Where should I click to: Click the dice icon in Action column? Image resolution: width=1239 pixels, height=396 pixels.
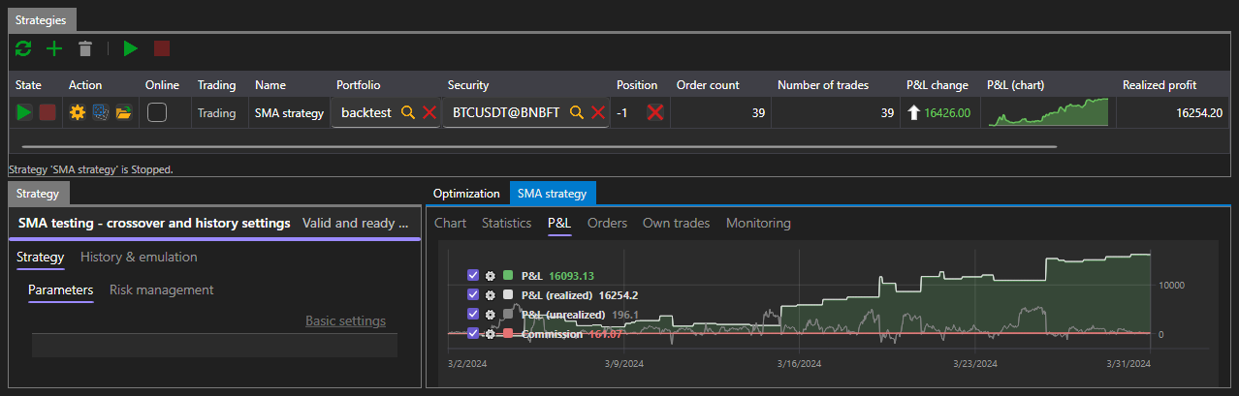[100, 113]
